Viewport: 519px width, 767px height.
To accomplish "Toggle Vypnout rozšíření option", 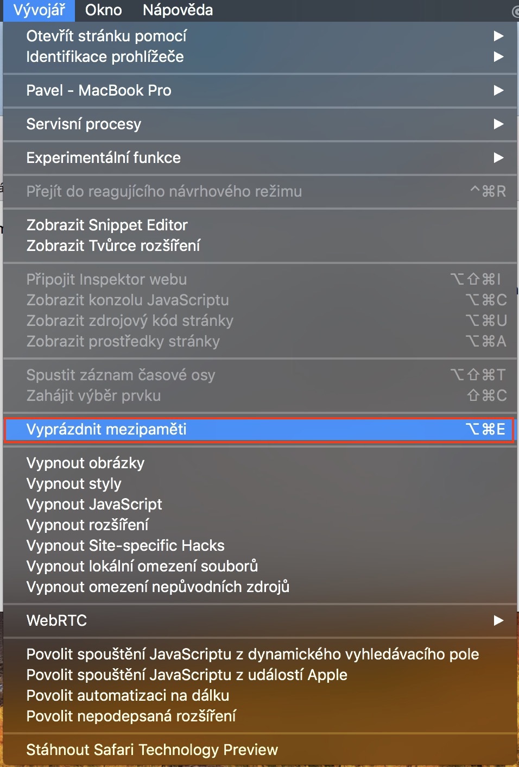I will 87,525.
